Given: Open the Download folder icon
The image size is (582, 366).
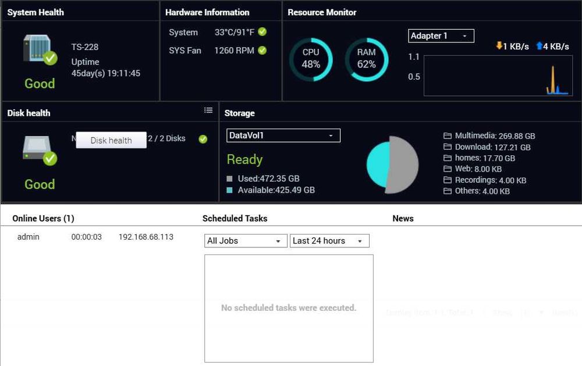Looking at the screenshot, I should [447, 147].
